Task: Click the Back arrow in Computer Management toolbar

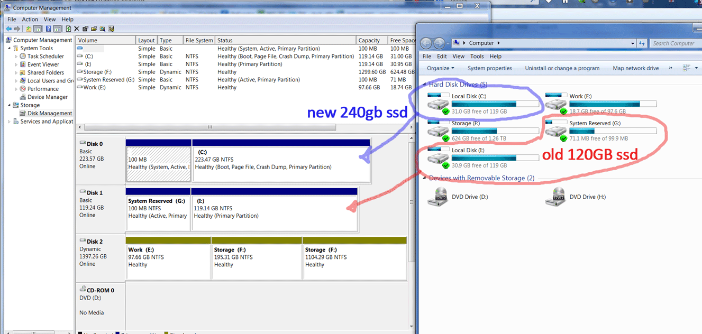Action: coord(8,29)
